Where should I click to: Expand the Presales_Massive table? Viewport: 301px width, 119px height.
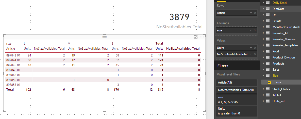(263, 39)
